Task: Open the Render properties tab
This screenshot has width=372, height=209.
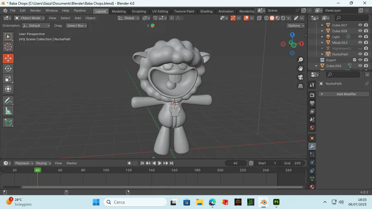Action: tap(312, 95)
